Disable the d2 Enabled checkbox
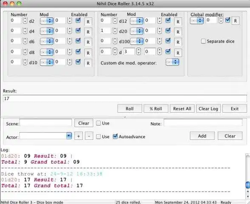 pyautogui.click(x=78, y=20)
